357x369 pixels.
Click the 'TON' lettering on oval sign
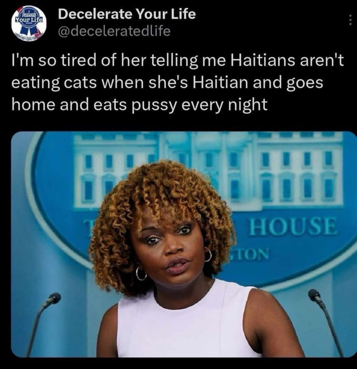[250, 254]
